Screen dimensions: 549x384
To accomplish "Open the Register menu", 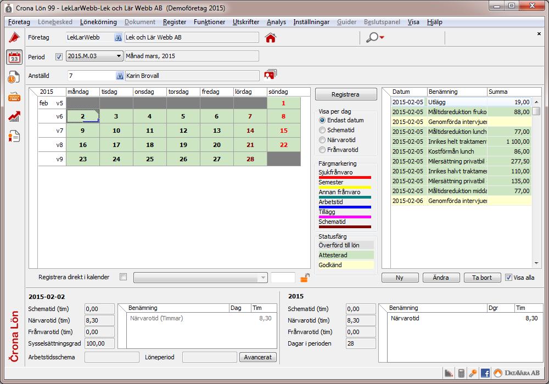I will (x=175, y=22).
